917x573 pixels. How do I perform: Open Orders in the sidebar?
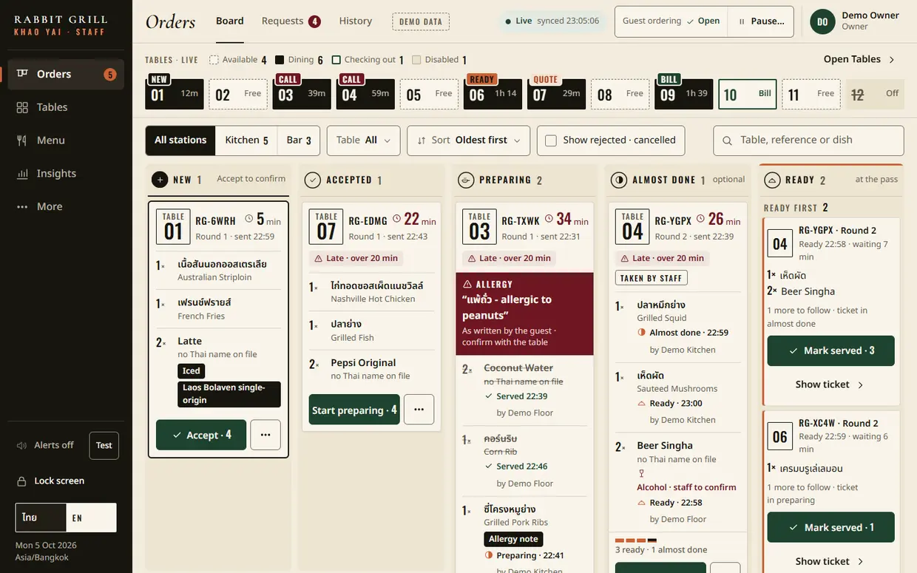(x=66, y=74)
